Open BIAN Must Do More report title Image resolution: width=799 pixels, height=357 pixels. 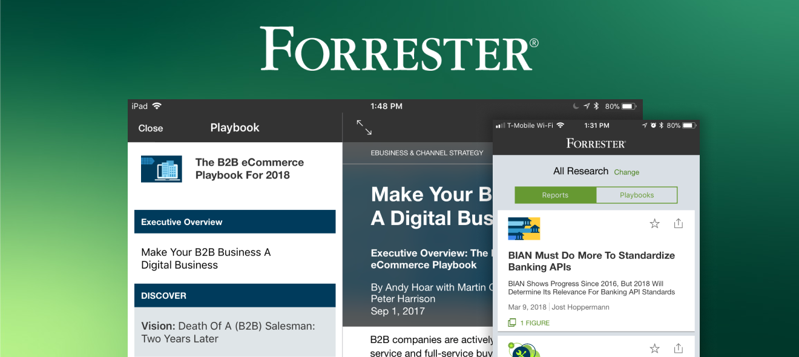click(x=591, y=261)
